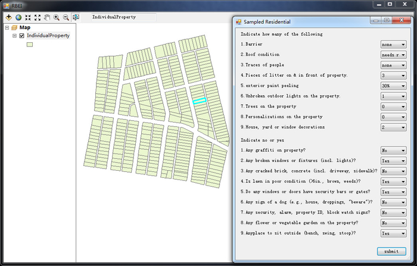417x266 pixels.
Task: Activate the select features tool
Action: click(x=76, y=18)
